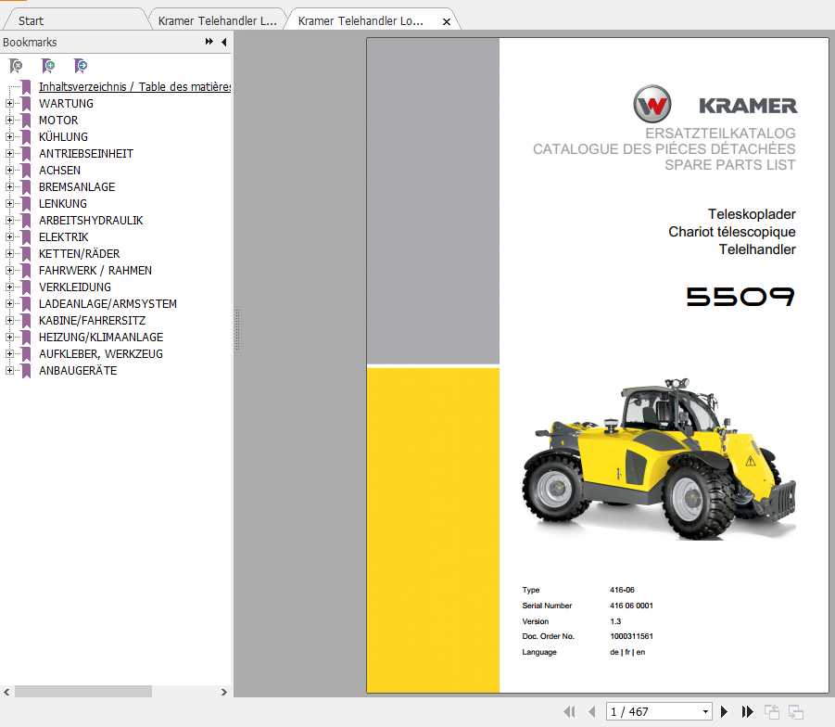This screenshot has width=835, height=727.
Task: Click Serial Number value 416 06 0001
Action: (x=631, y=606)
